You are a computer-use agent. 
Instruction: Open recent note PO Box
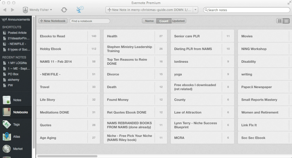(11, 74)
